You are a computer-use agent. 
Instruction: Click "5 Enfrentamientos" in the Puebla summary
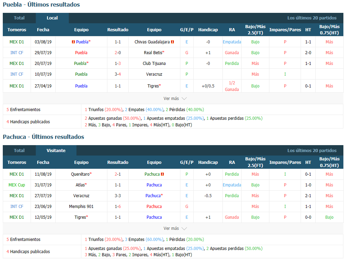pos(23,109)
